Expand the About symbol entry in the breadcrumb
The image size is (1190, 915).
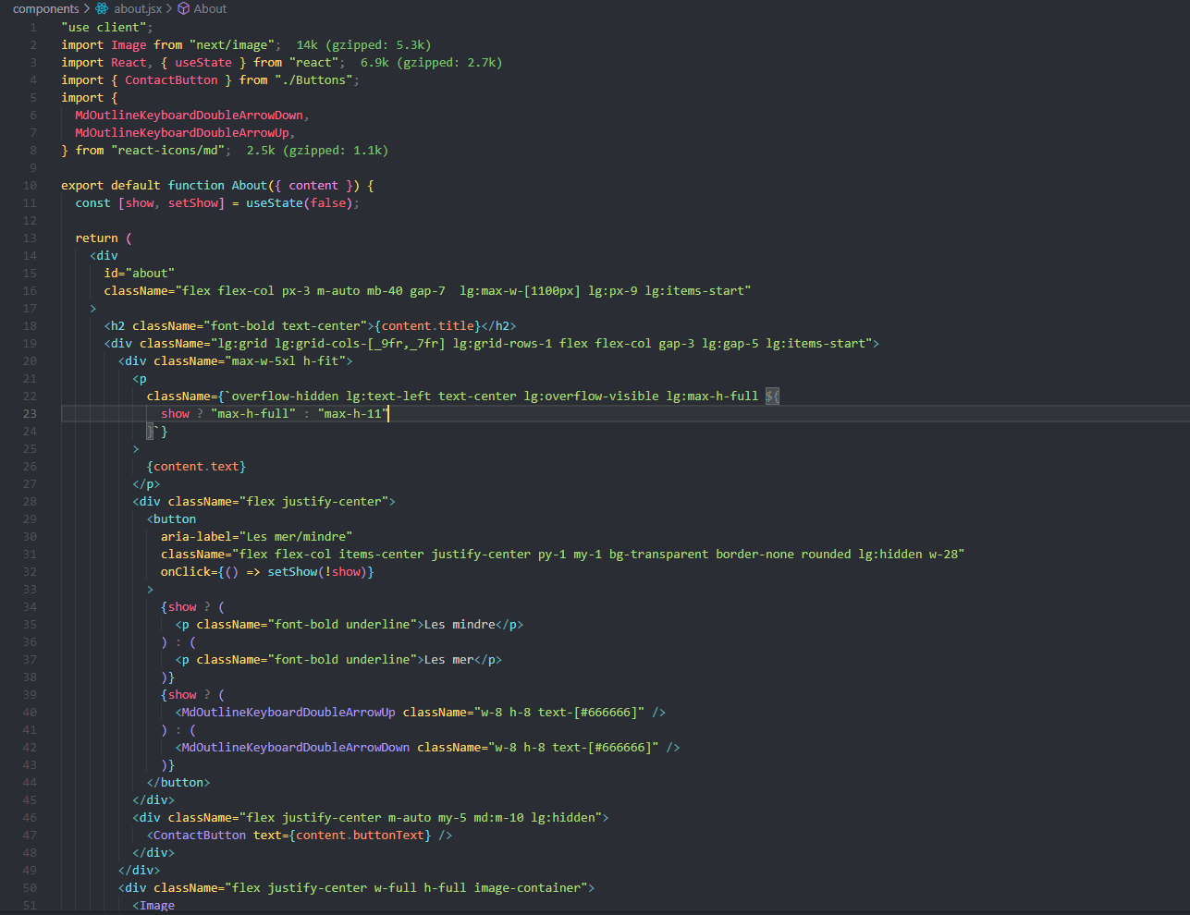(210, 8)
